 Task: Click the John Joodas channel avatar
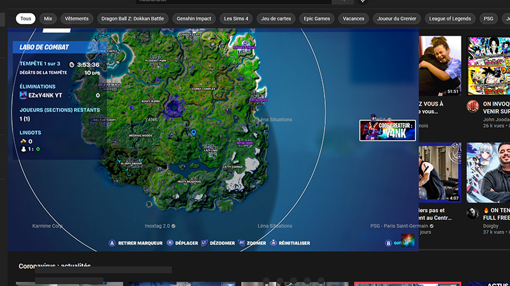pos(472,106)
